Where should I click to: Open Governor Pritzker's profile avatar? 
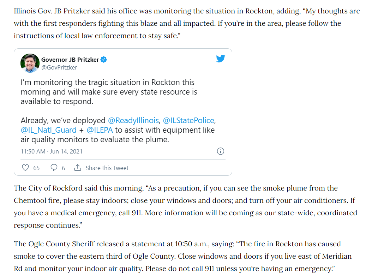(x=30, y=63)
